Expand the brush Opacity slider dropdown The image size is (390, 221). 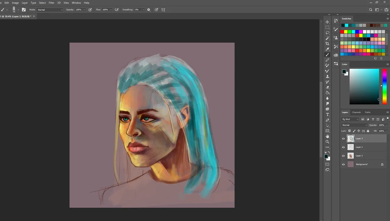(84, 10)
